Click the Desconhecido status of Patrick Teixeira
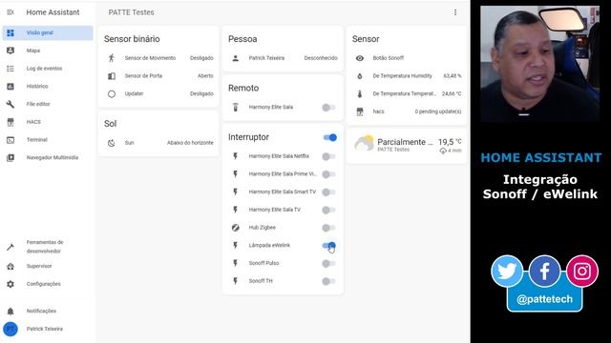Screen dimensions: 611x343 point(321,58)
